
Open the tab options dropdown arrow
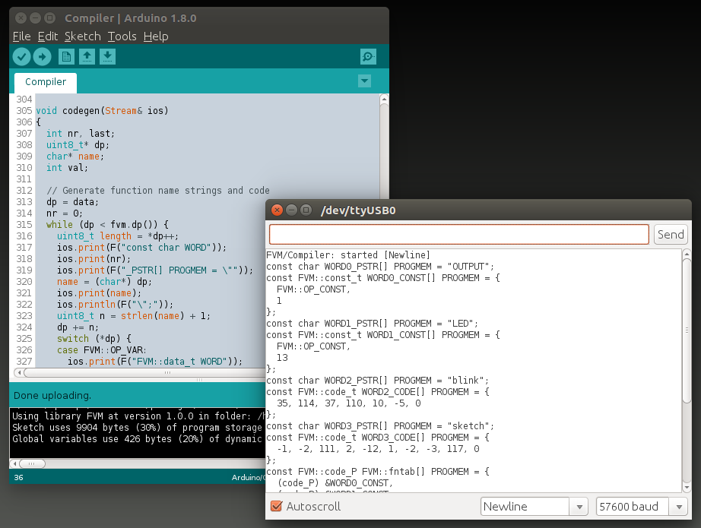364,81
